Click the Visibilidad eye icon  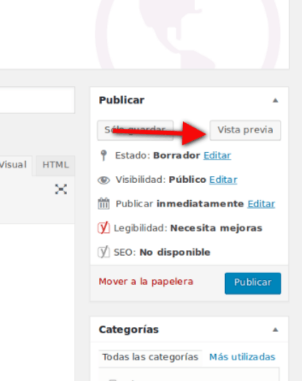point(104,180)
